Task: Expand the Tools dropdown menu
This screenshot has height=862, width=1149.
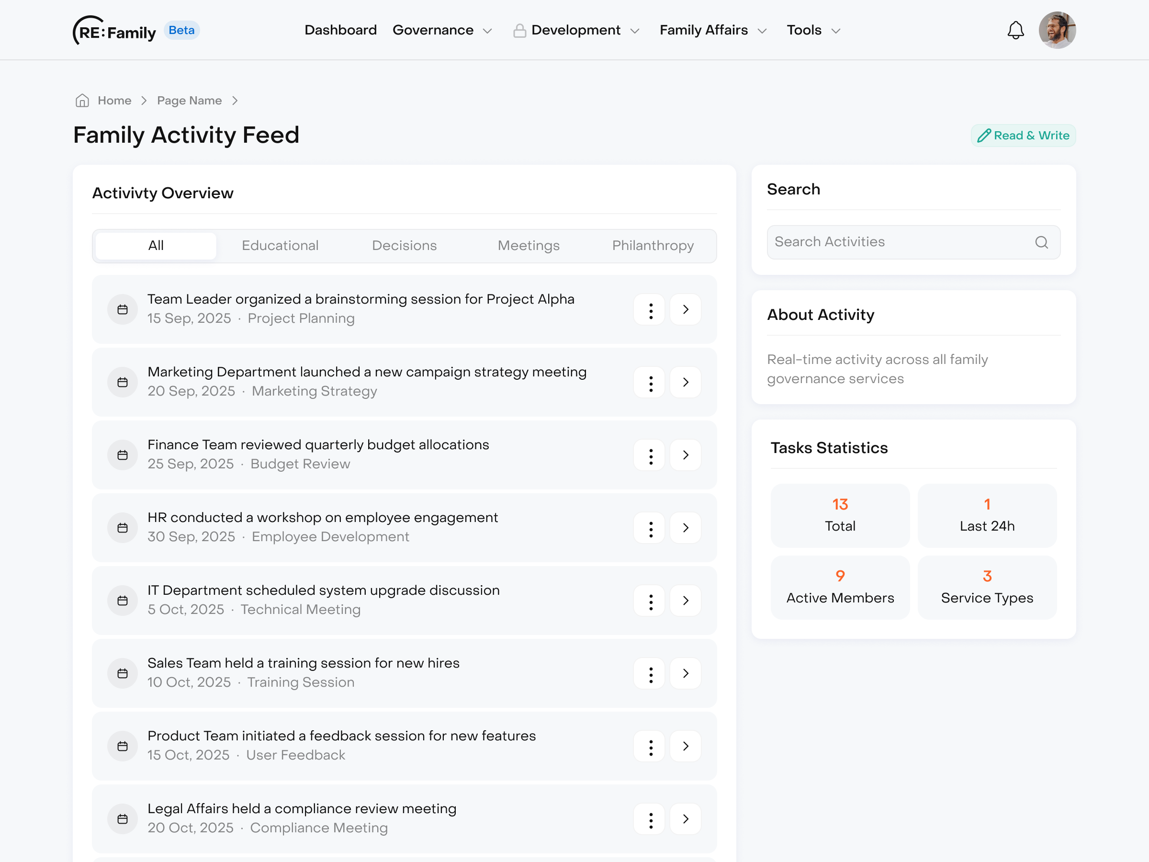Action: (813, 30)
